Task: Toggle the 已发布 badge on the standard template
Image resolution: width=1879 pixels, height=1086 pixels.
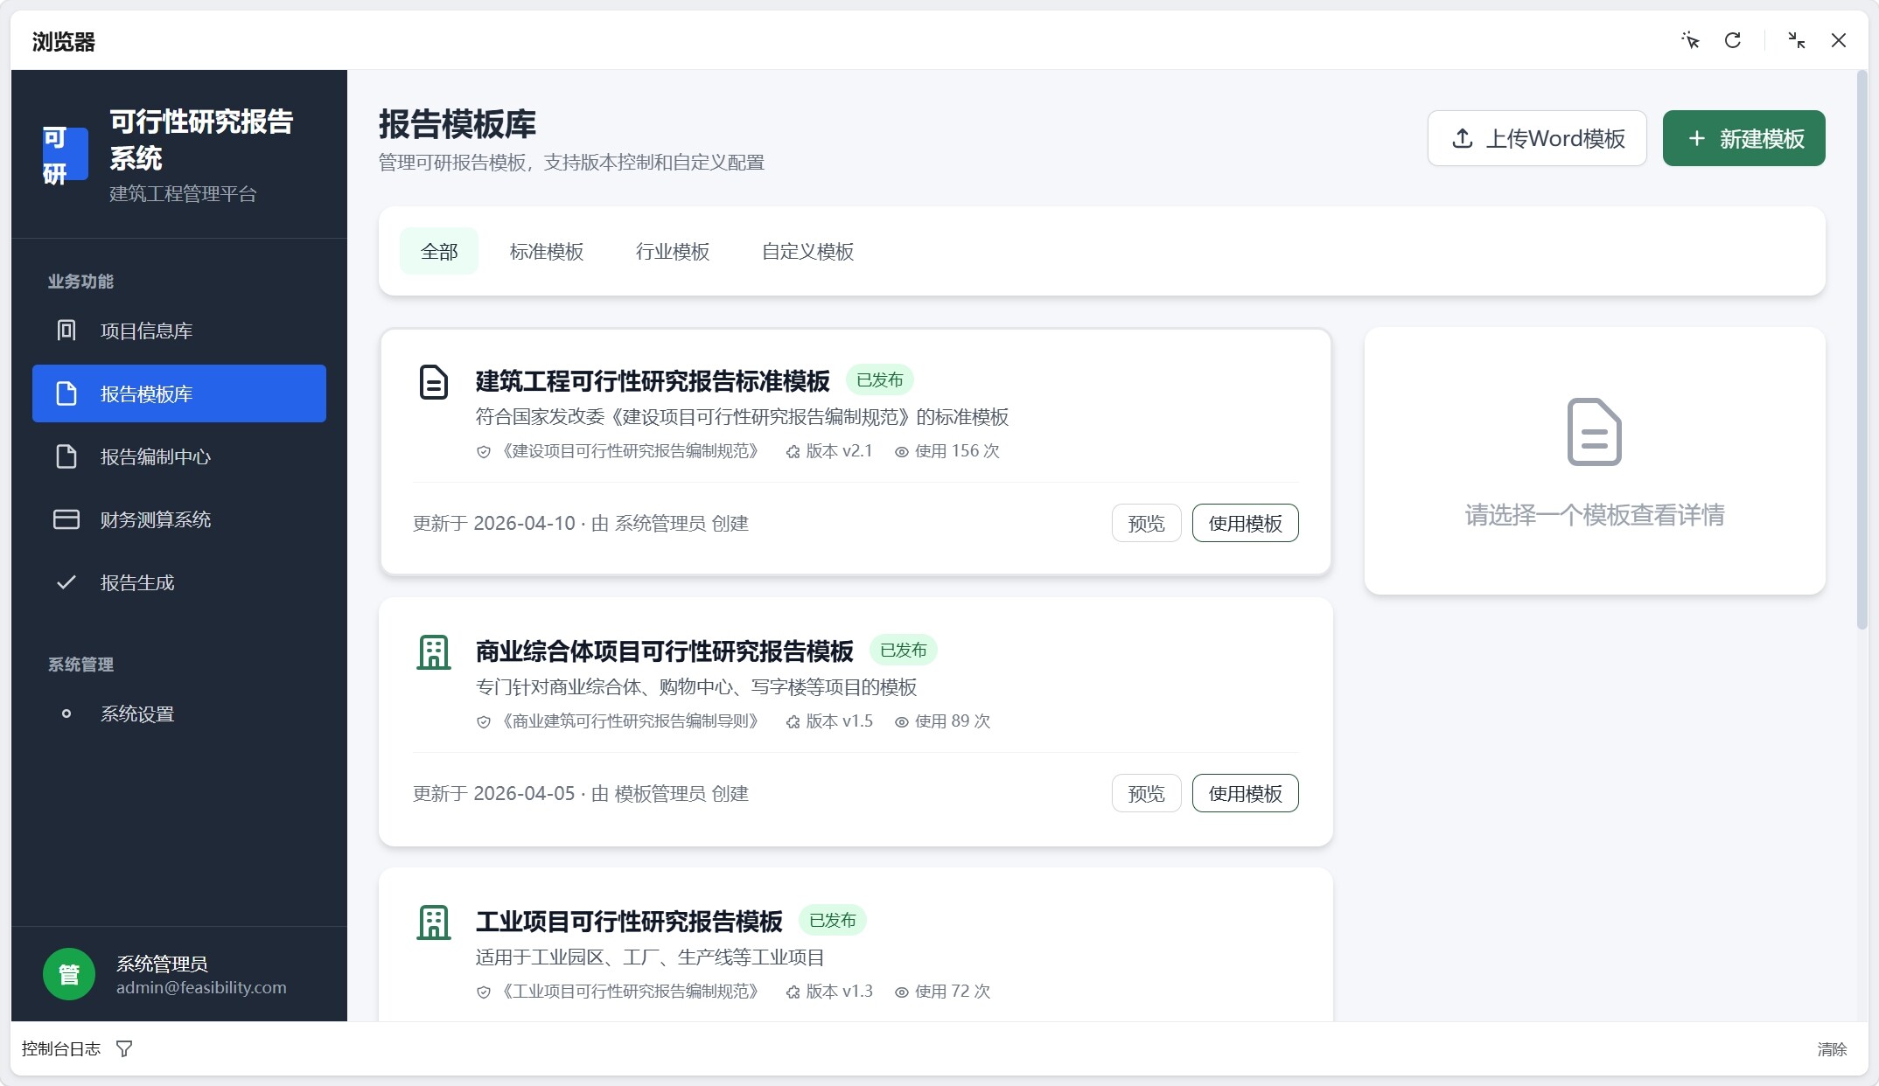Action: [879, 380]
